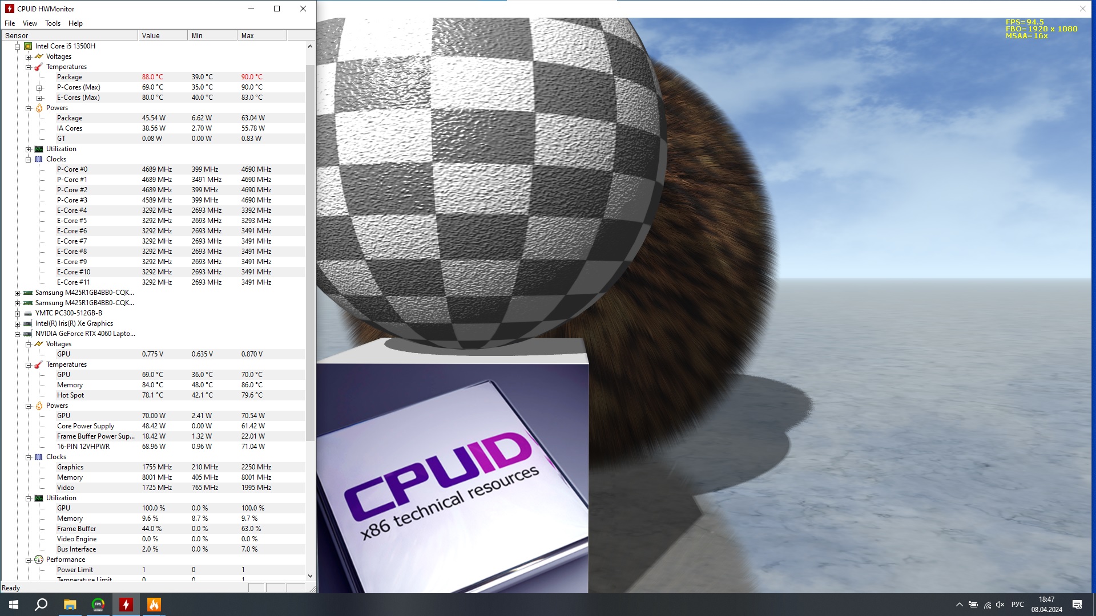Expand the YMTC PC300-512GB-B drive node

(x=18, y=314)
